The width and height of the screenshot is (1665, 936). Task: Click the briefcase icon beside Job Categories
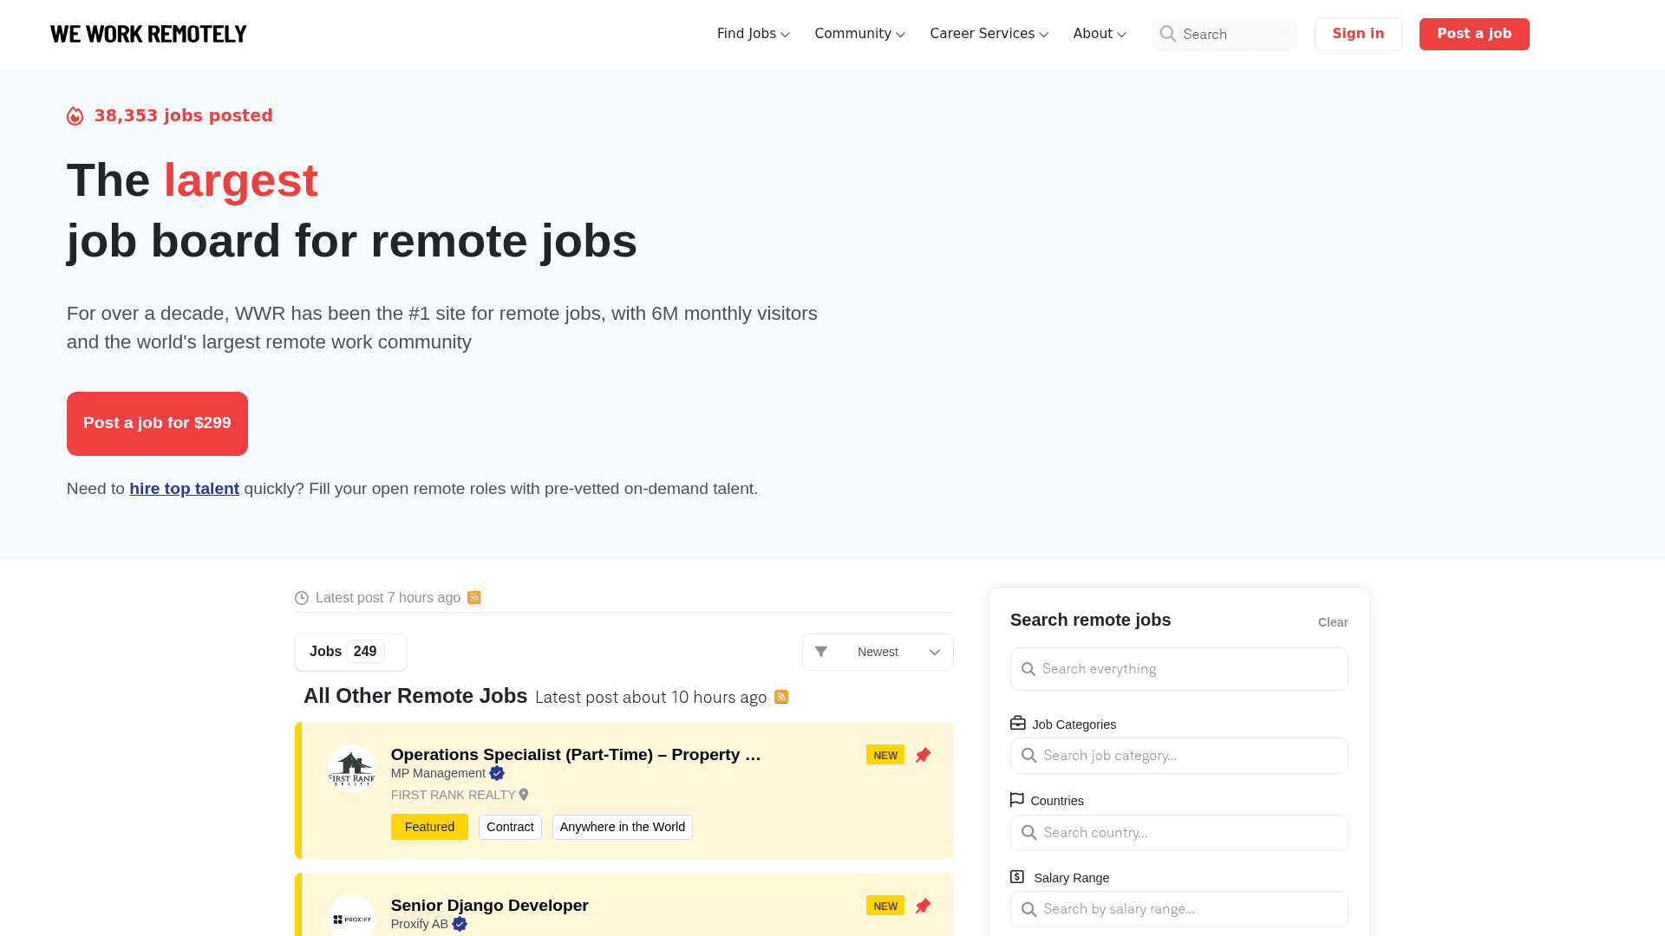click(x=1017, y=722)
